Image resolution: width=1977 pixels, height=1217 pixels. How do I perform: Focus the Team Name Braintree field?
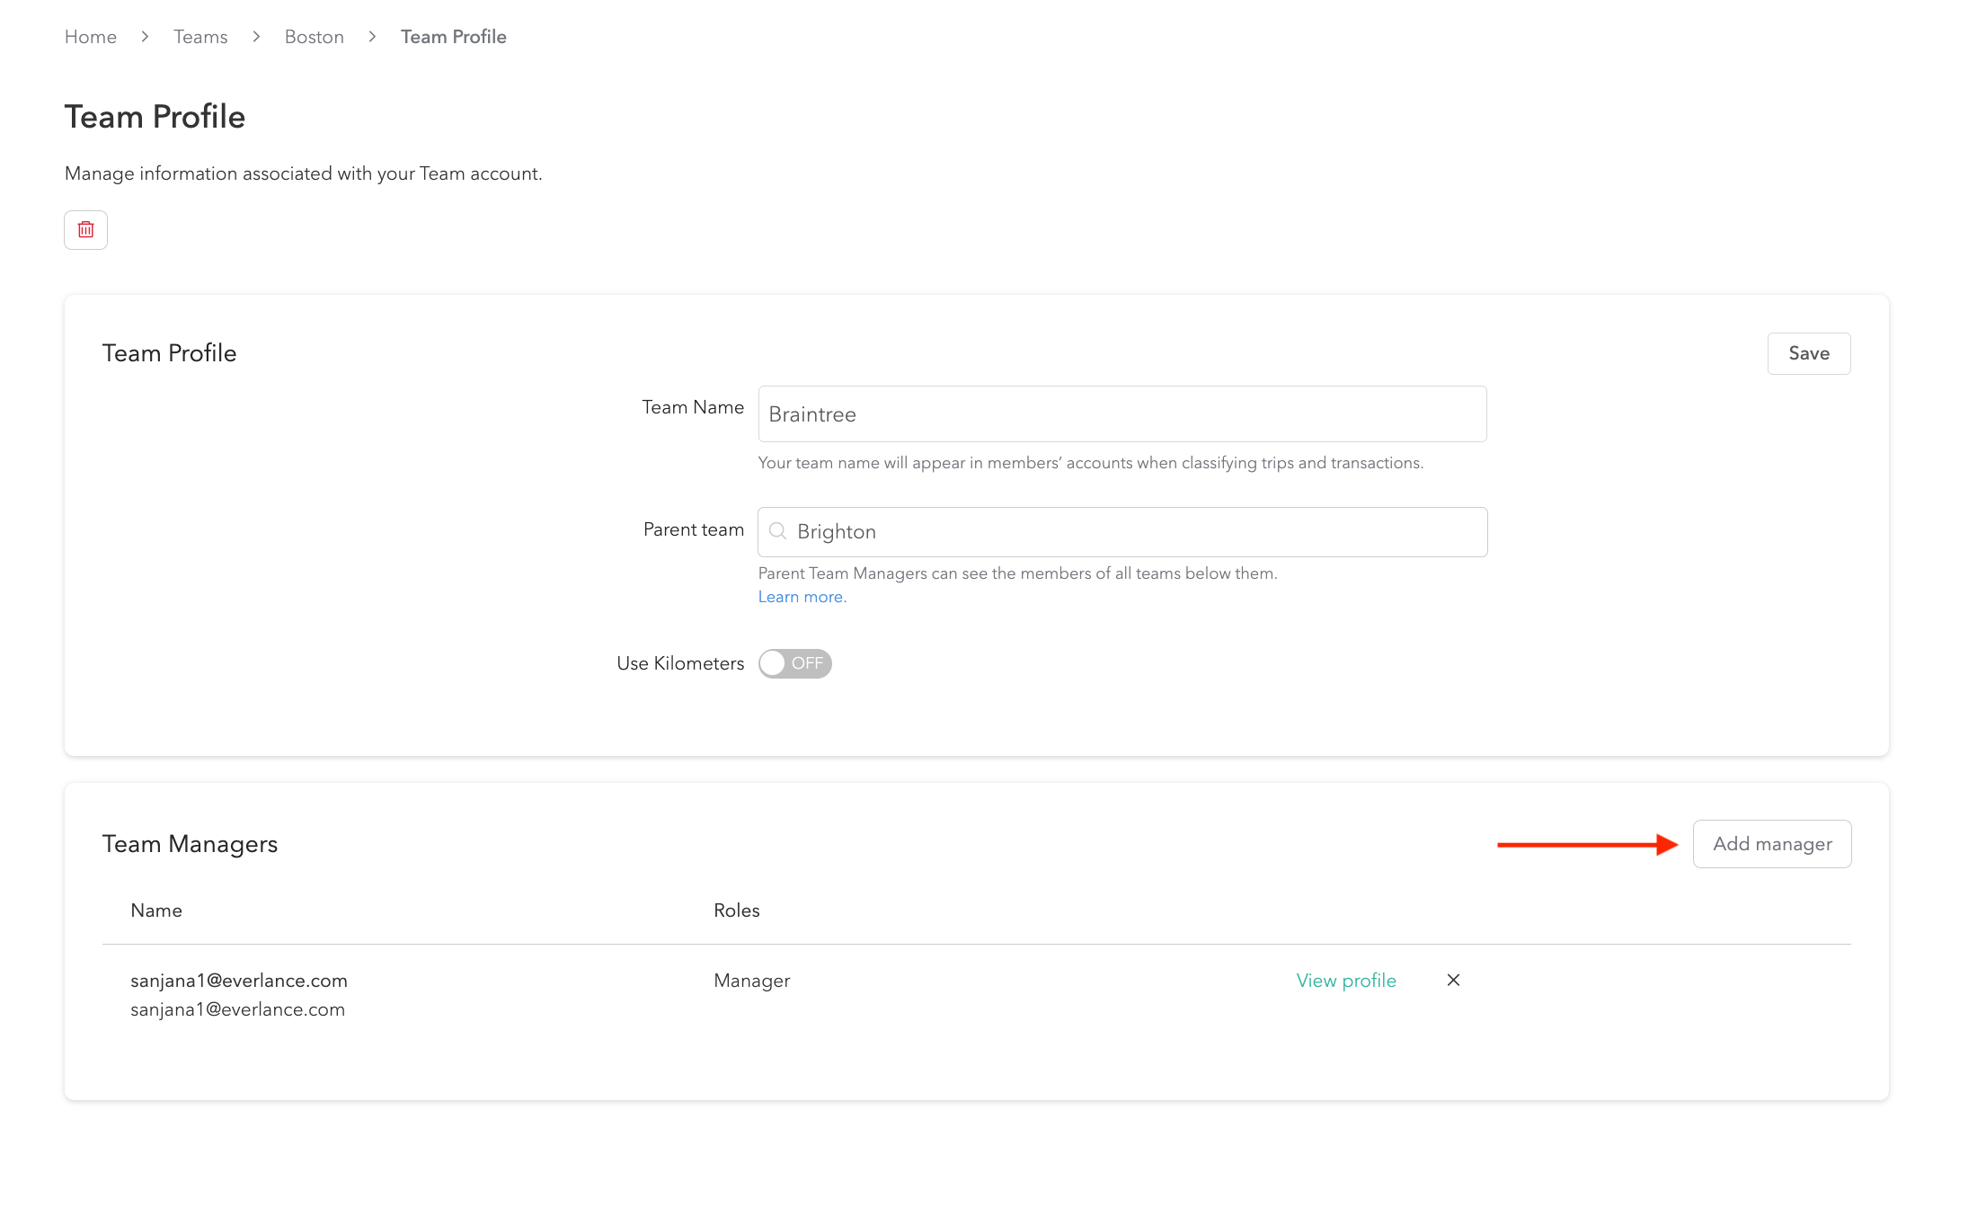1121,414
